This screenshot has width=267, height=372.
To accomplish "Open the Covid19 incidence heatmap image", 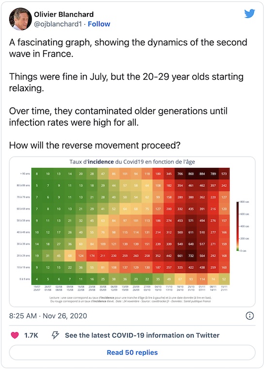I will [133, 231].
